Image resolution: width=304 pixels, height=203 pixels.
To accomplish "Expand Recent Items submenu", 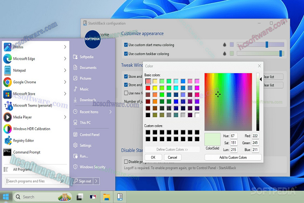I will tap(110, 112).
